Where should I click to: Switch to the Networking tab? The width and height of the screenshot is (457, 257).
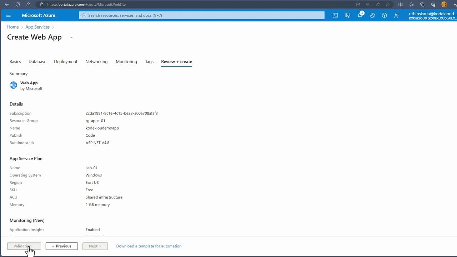pyautogui.click(x=96, y=61)
